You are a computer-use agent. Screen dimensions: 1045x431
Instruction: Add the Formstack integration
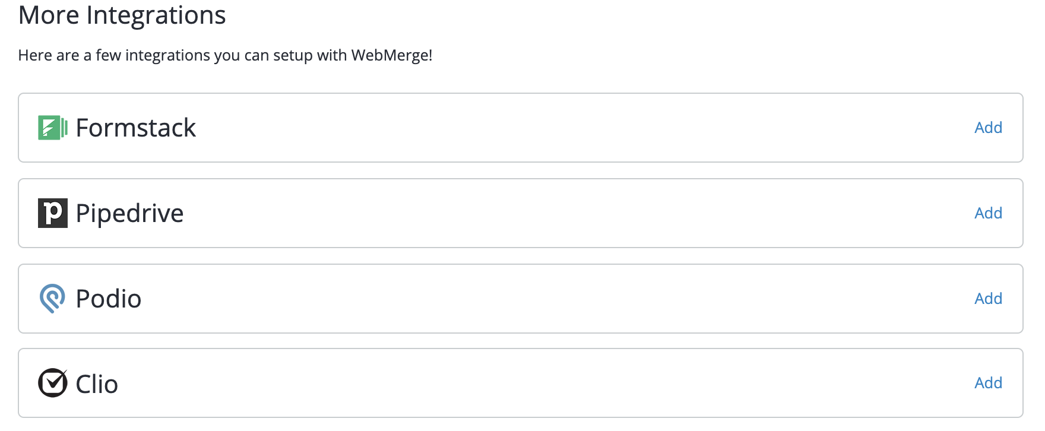pos(988,127)
